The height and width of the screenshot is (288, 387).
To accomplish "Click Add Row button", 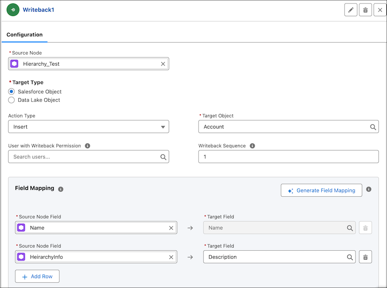I will click(37, 276).
